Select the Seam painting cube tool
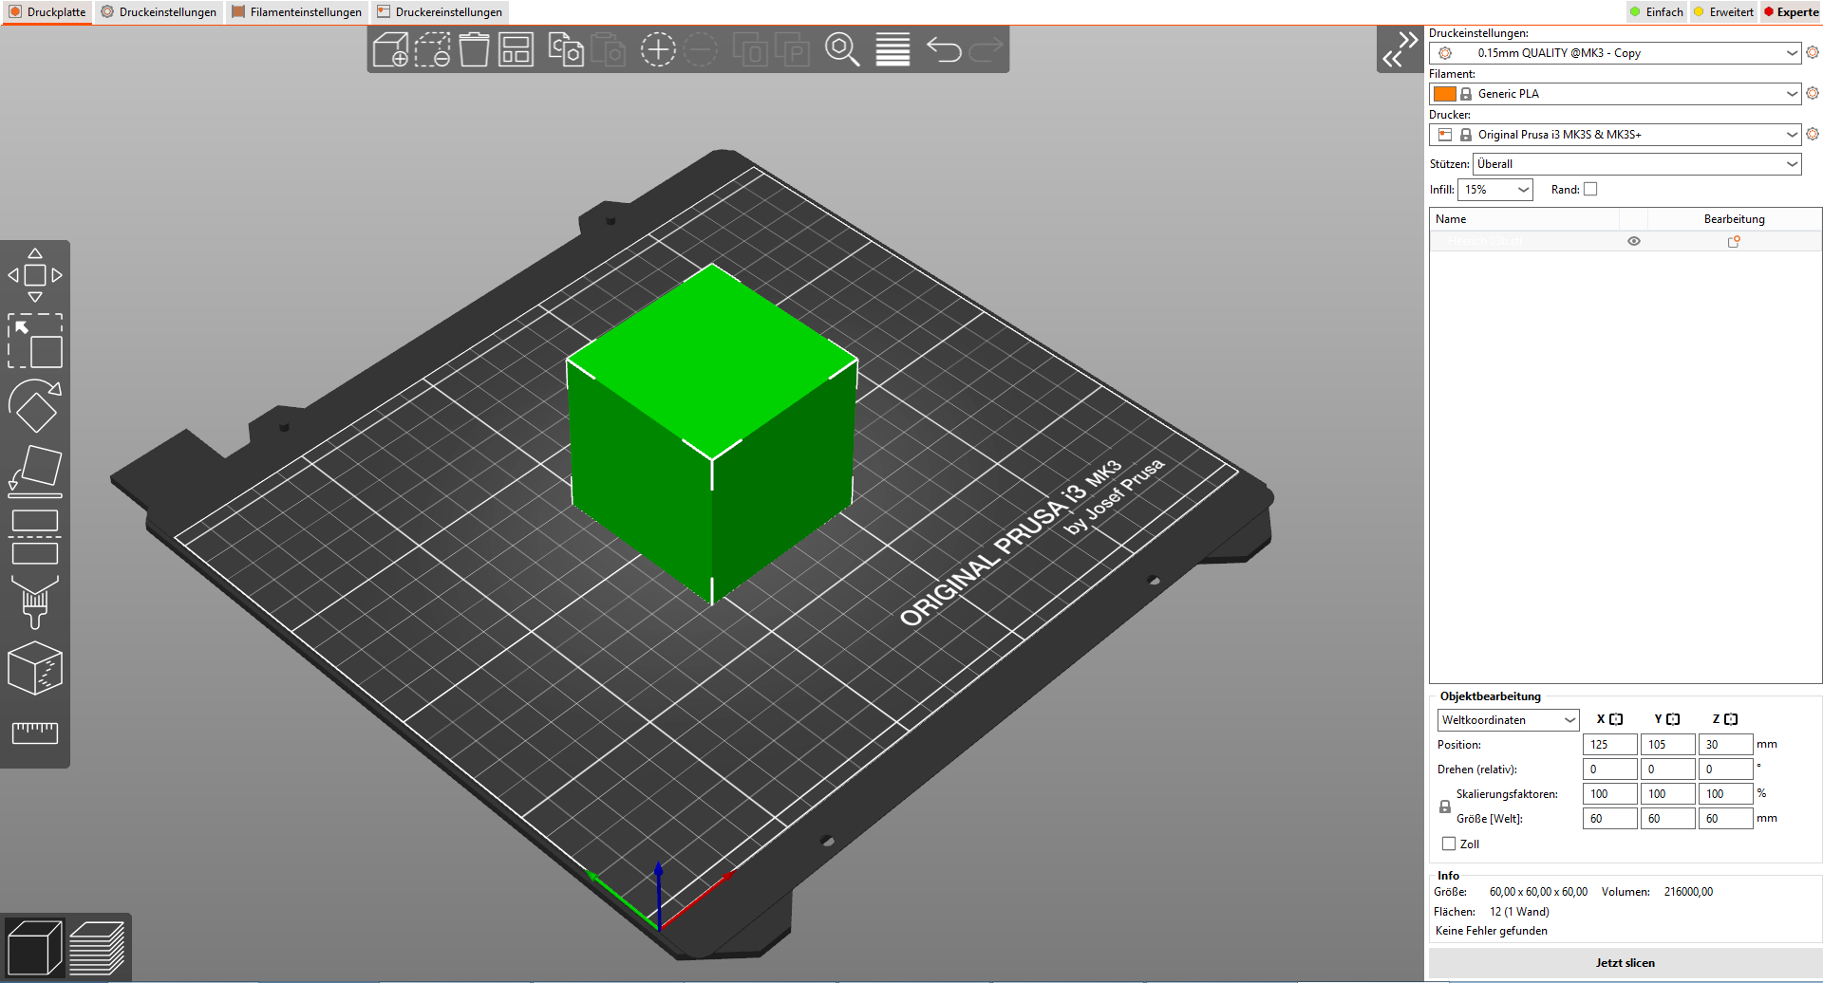Image resolution: width=1823 pixels, height=983 pixels. [35, 668]
